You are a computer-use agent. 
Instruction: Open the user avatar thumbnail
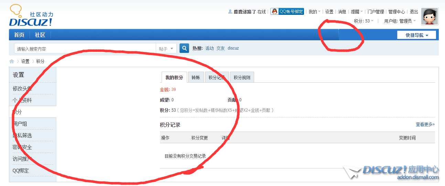pos(429,16)
